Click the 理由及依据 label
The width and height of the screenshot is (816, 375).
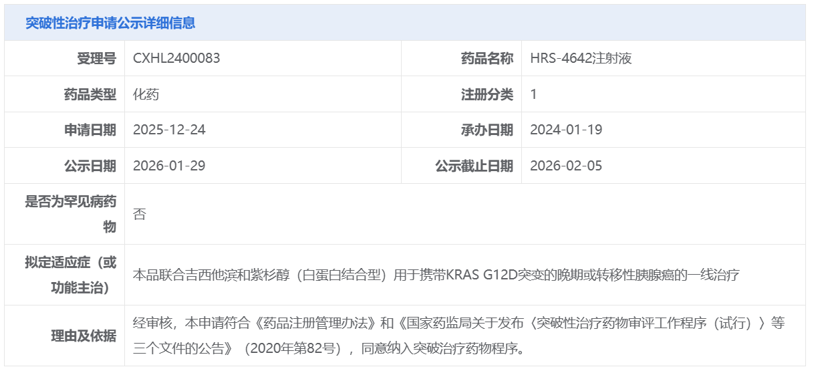[x=83, y=336]
